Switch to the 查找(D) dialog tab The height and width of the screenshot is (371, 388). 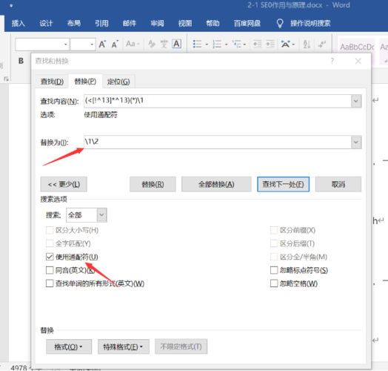click(x=52, y=82)
